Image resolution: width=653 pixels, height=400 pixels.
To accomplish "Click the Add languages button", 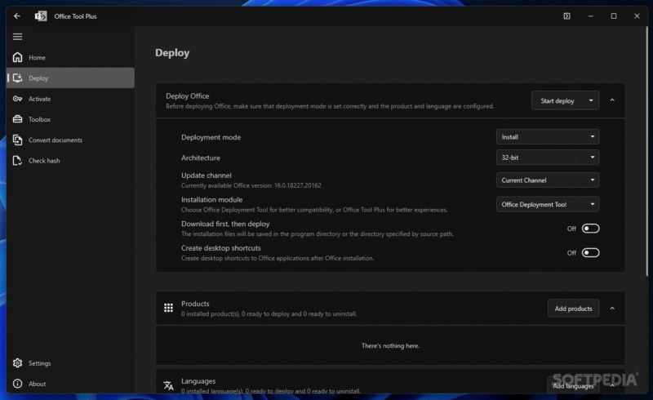I will [573, 386].
